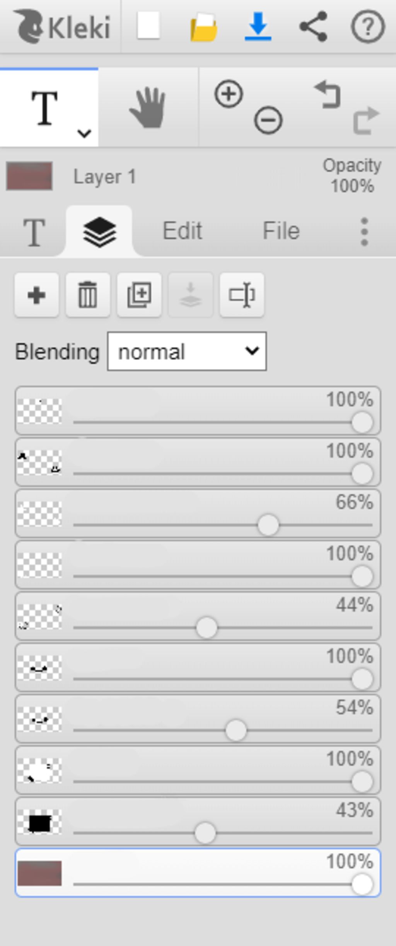Open the three-dot more options menu
Image resolution: width=396 pixels, height=946 pixels.
point(364,231)
